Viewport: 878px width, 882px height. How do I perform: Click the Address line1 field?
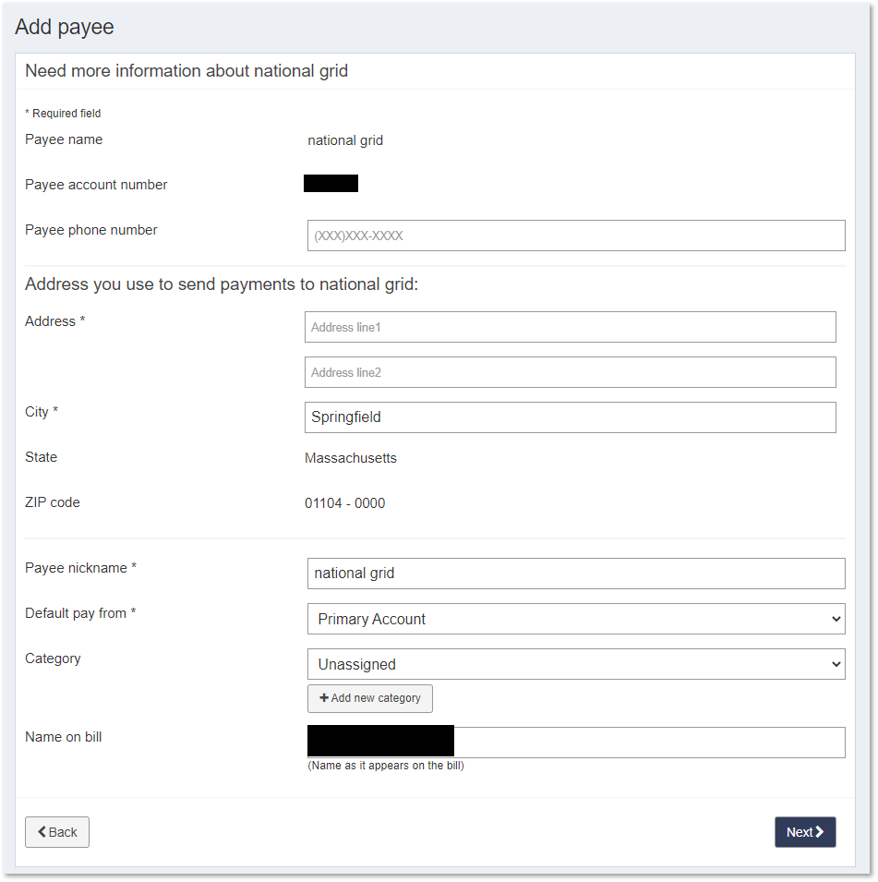coord(571,327)
